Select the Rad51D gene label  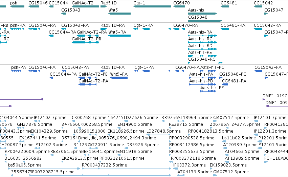click(109, 3)
